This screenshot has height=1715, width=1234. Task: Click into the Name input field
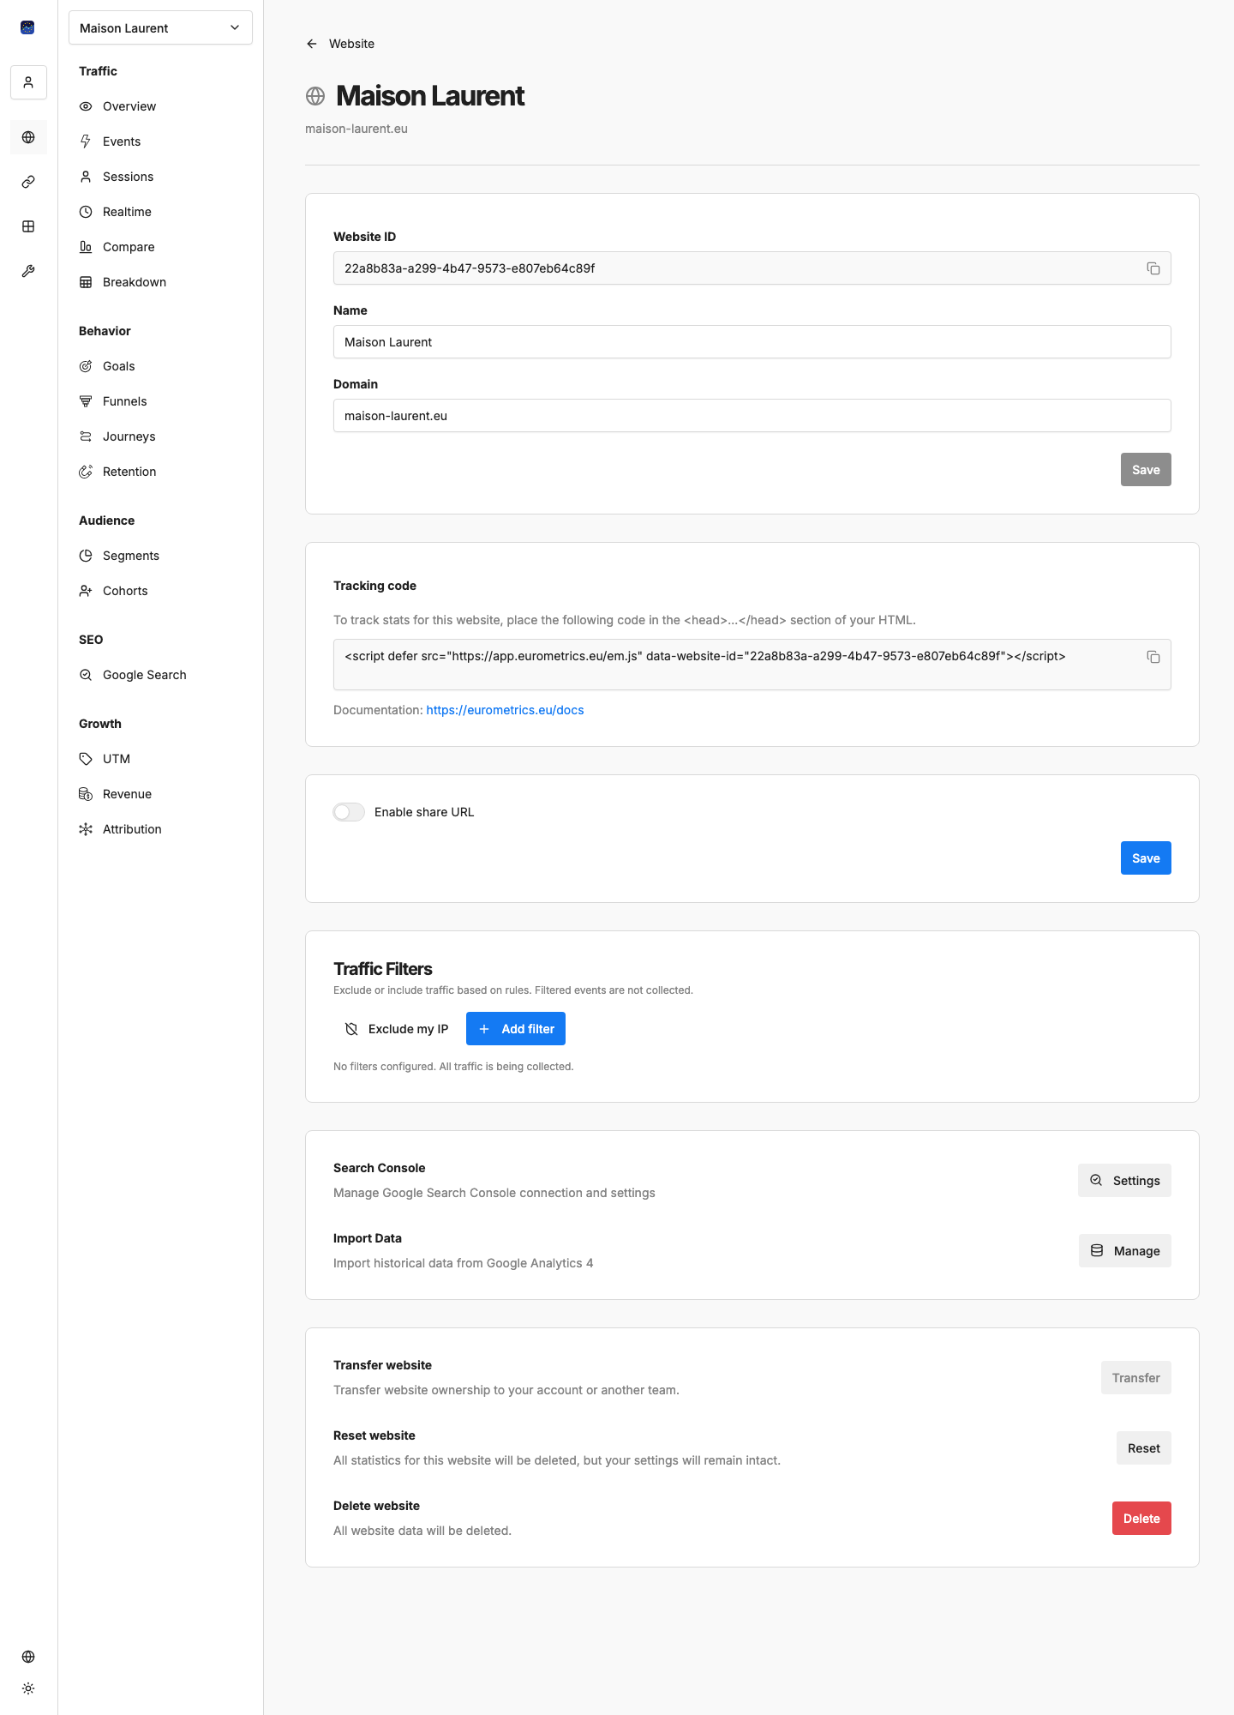752,342
